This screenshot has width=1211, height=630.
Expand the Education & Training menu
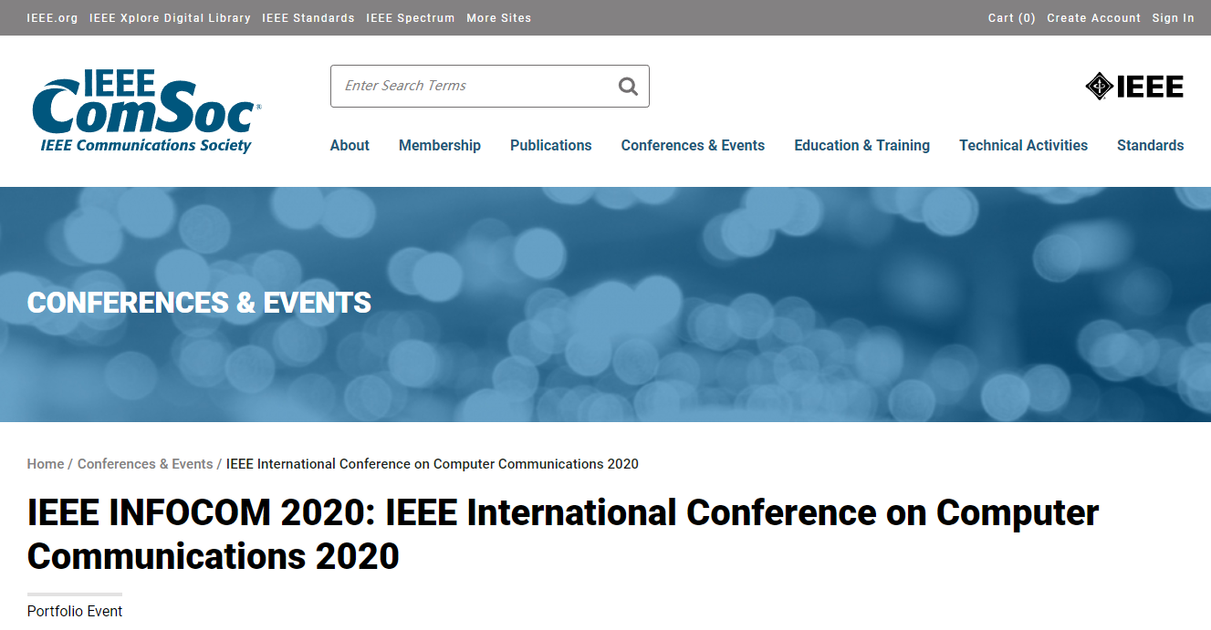[861, 145]
